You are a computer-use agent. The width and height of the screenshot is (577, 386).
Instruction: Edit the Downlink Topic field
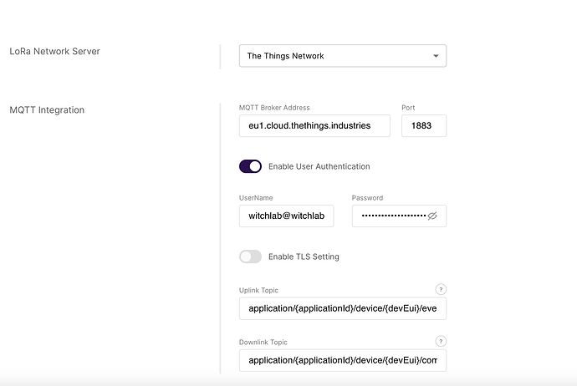342,360
